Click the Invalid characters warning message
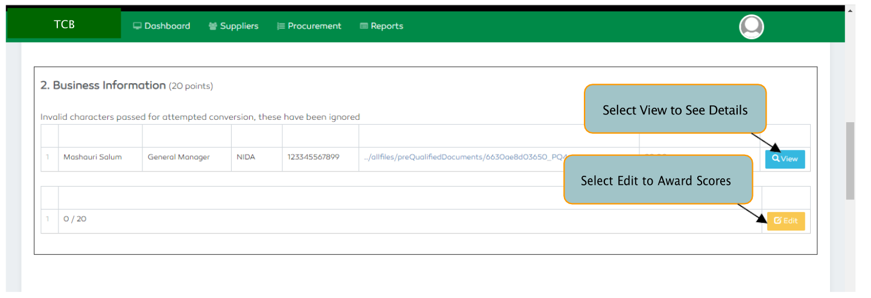This screenshot has width=871, height=298. point(200,117)
